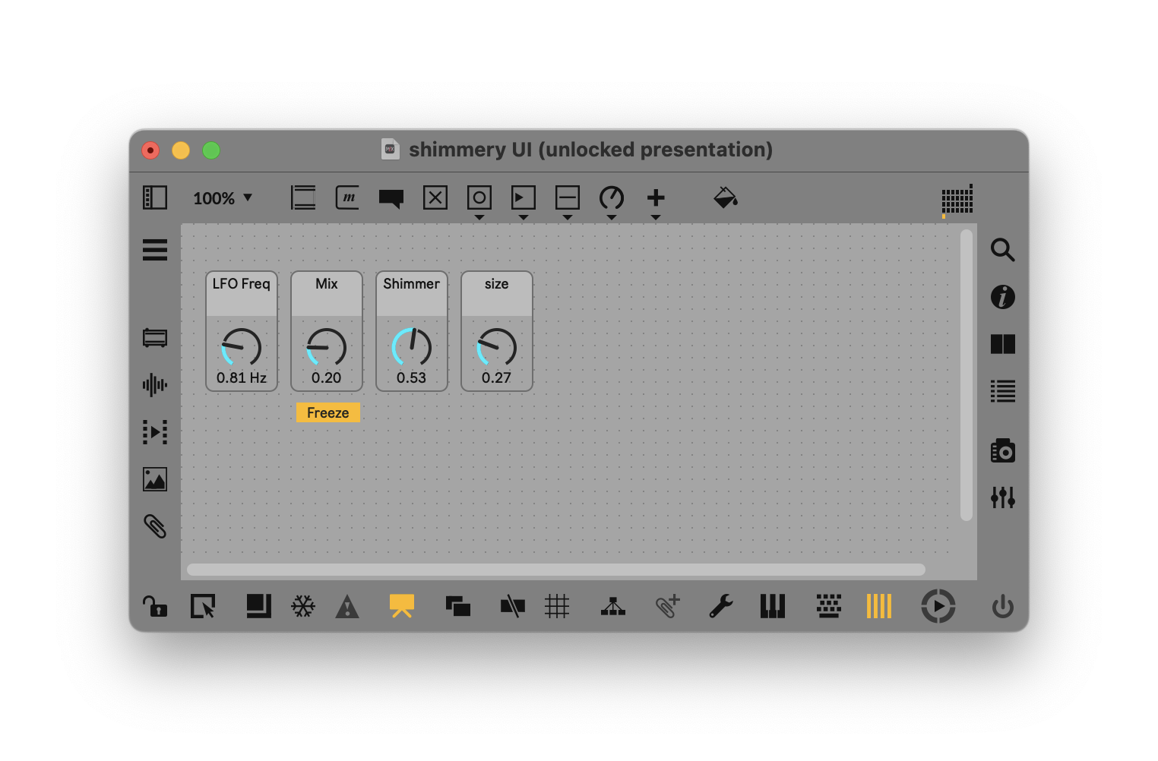Insert a button object from toolbar
The image size is (1158, 761).
pyautogui.click(x=479, y=198)
